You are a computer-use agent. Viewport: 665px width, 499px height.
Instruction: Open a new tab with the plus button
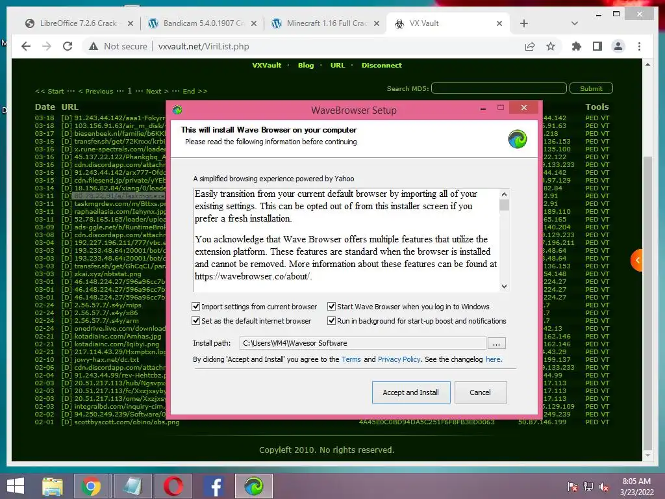tap(524, 23)
